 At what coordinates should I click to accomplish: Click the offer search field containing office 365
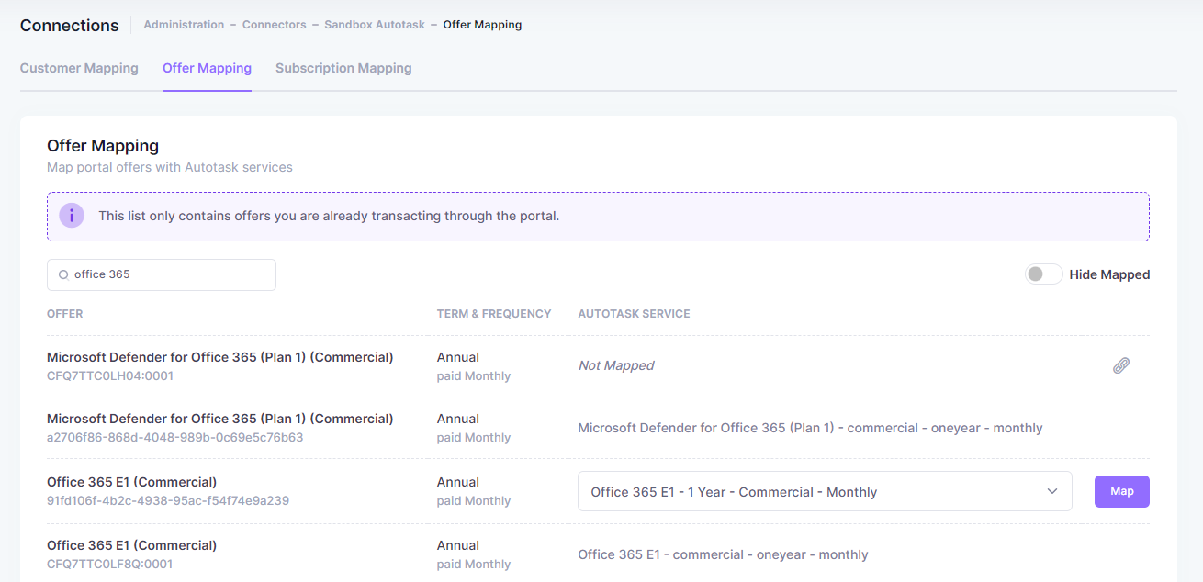click(x=162, y=274)
